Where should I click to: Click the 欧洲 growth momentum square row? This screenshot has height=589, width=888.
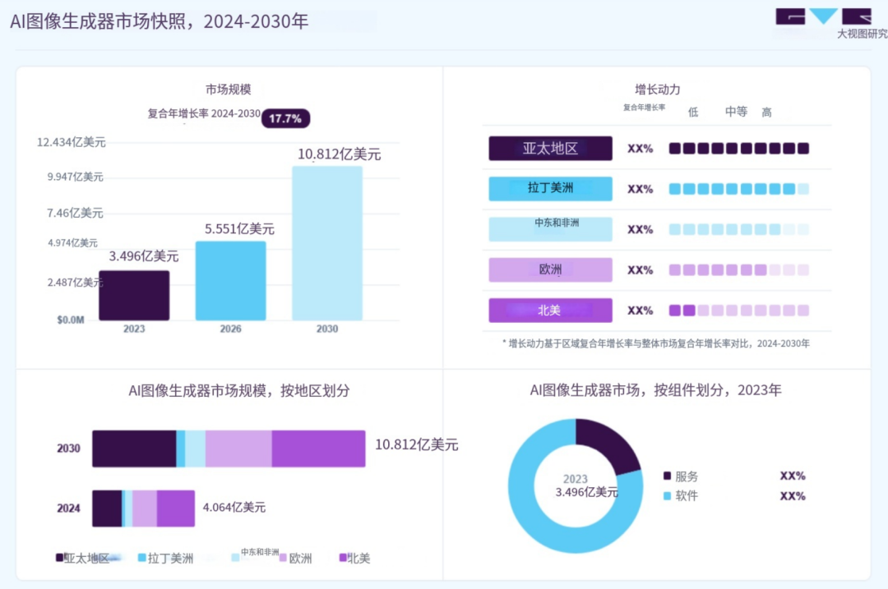coord(739,270)
